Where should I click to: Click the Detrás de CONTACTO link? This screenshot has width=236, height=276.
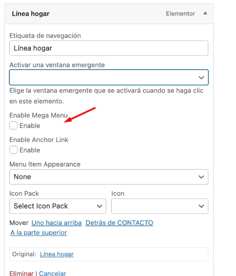click(119, 223)
